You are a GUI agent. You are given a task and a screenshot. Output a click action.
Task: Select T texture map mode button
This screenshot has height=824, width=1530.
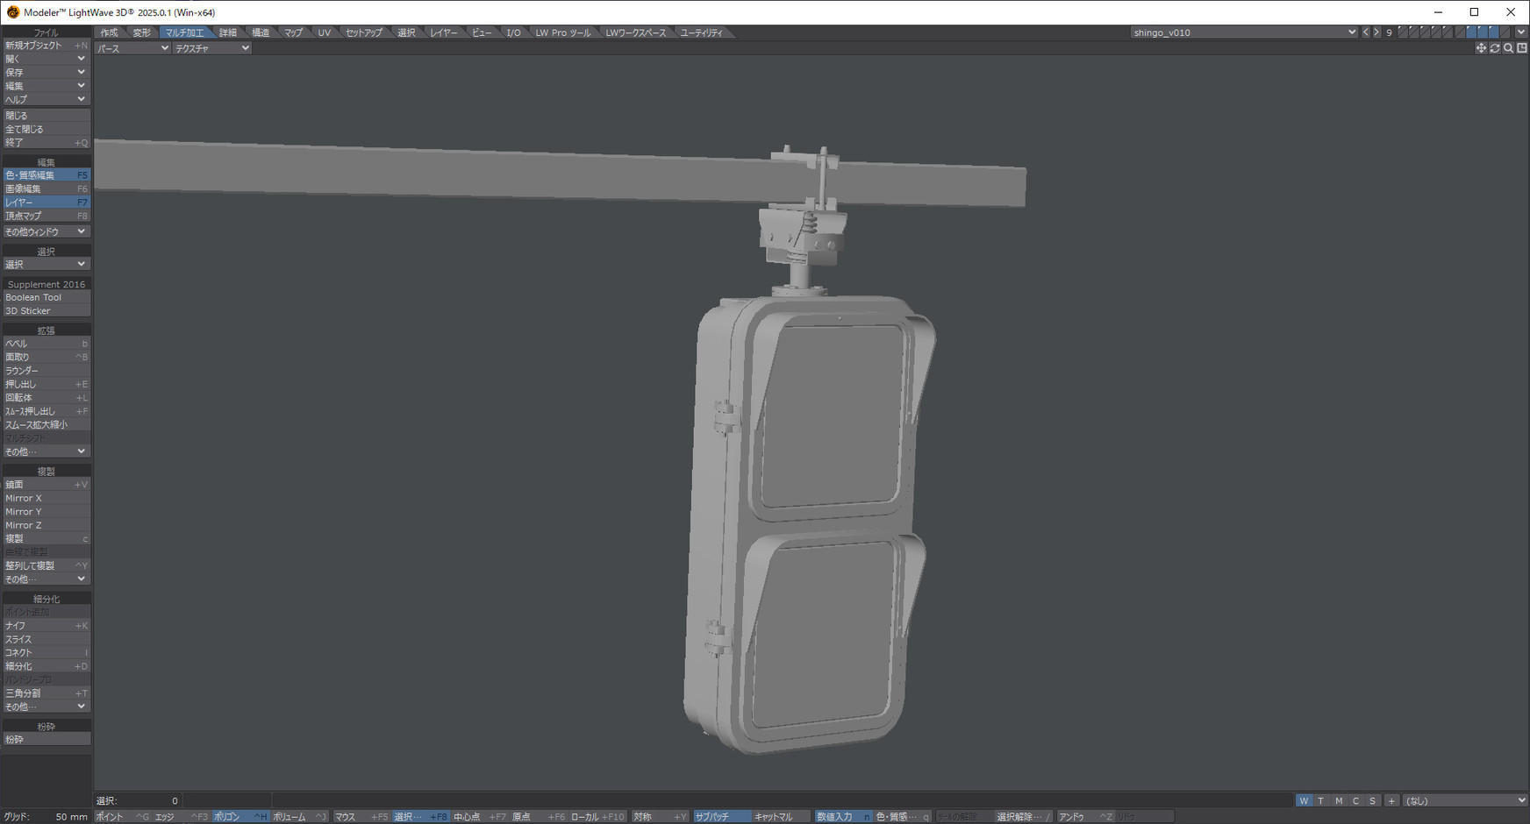coord(1321,800)
